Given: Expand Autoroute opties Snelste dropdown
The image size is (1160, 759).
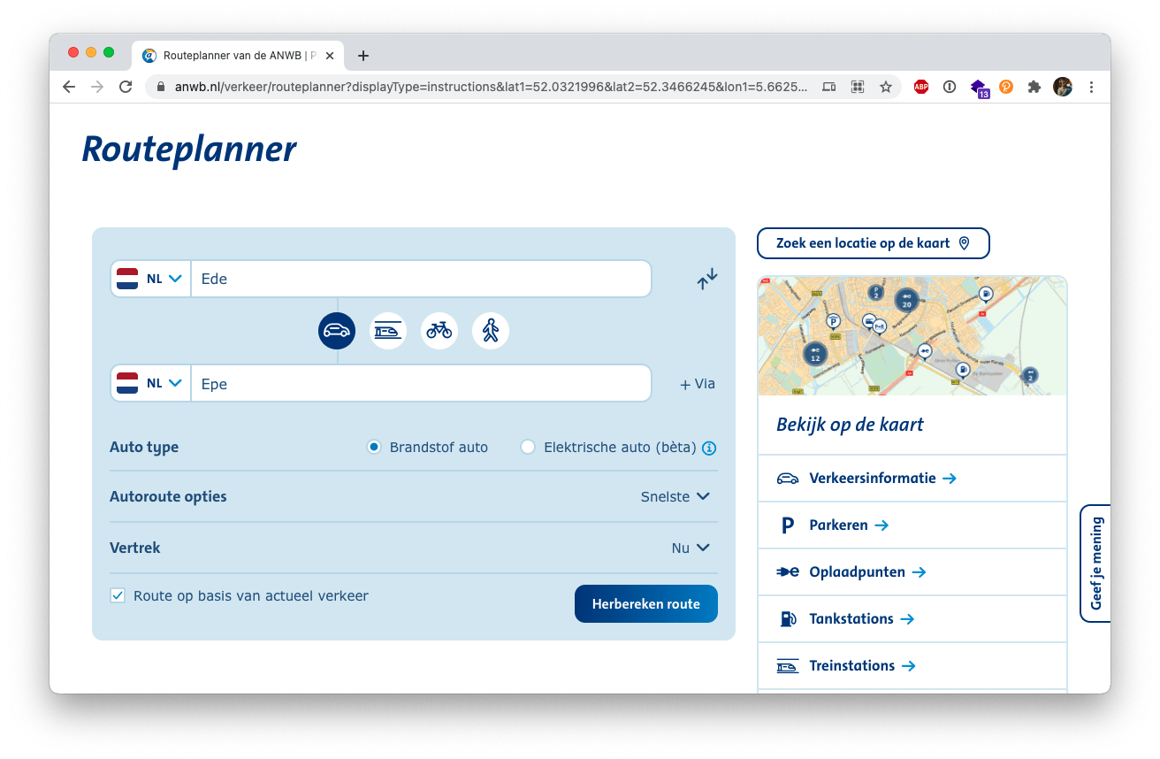Looking at the screenshot, I should point(675,497).
